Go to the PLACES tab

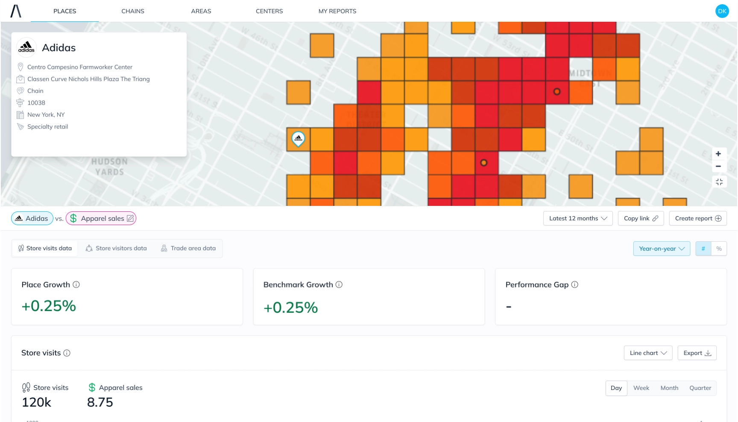(x=65, y=11)
